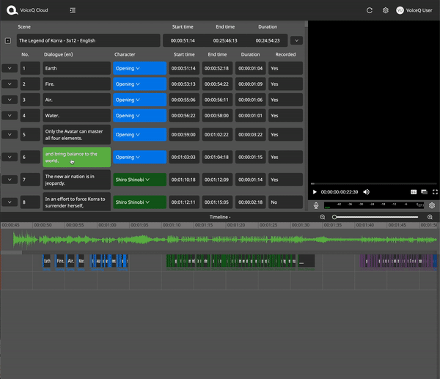
Task: Click the Recorded 'No' cell in row 8
Action: pyautogui.click(x=285, y=202)
